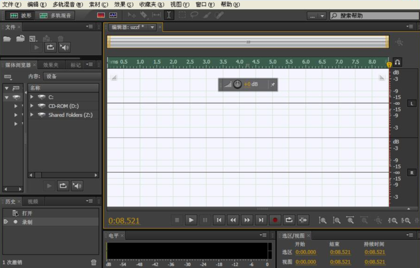Select the Marquee selection tool
Viewport: 420px width, 268px height.
pyautogui.click(x=182, y=15)
